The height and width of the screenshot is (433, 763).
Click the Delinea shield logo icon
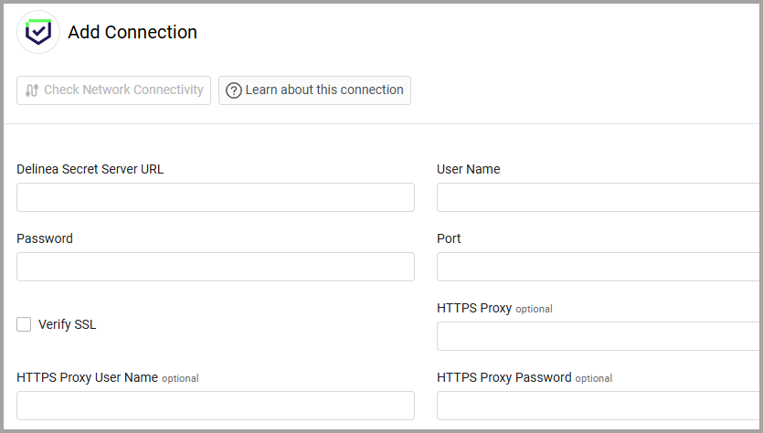(38, 32)
